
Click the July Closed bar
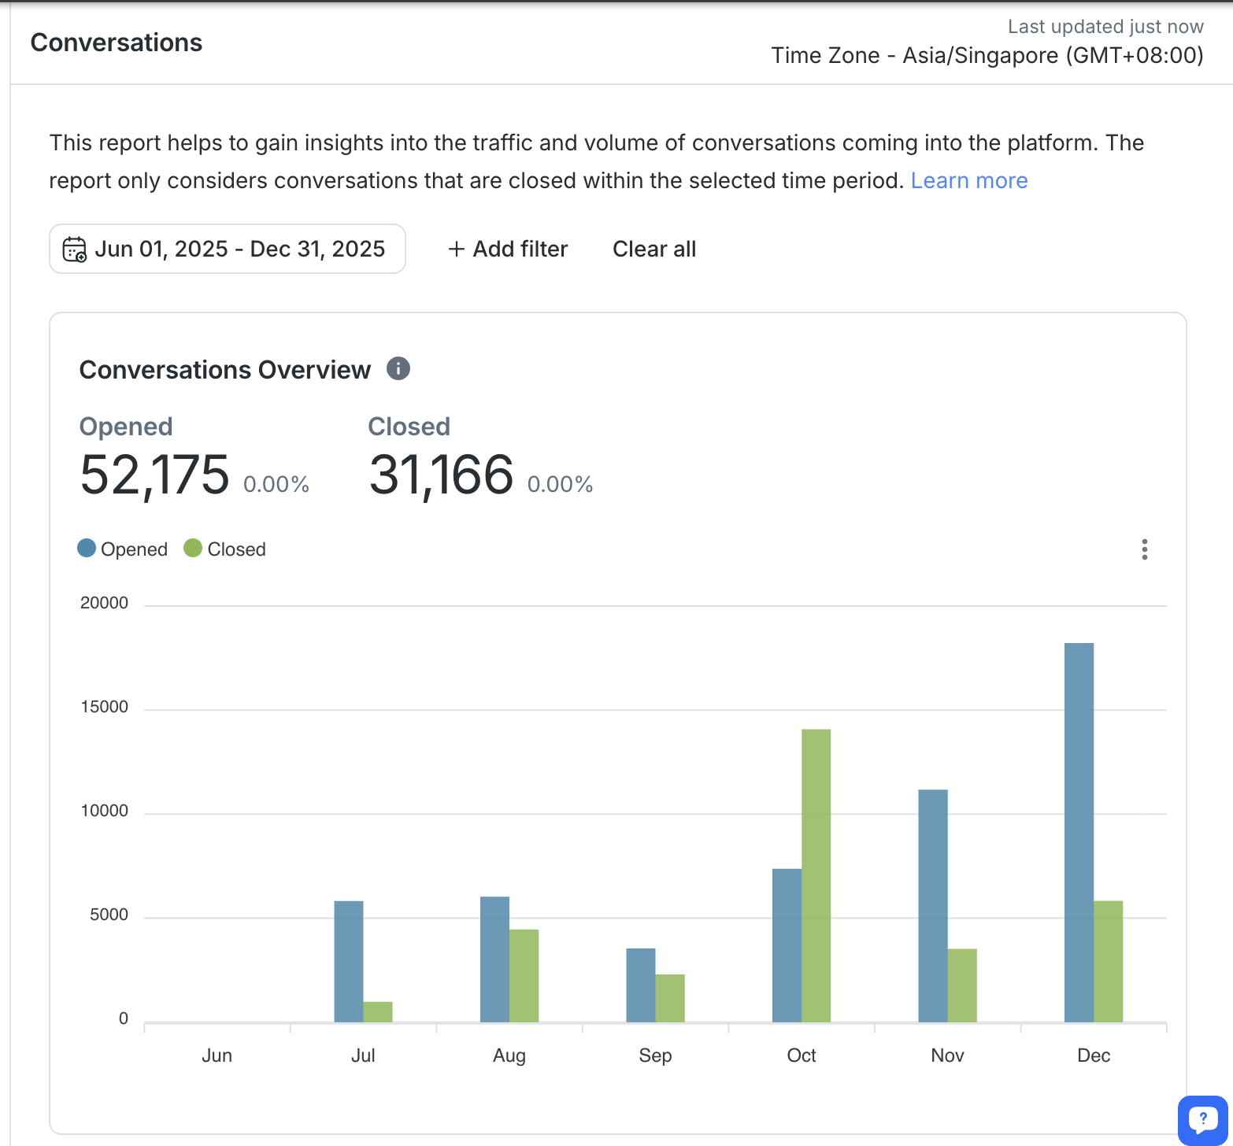(378, 1012)
